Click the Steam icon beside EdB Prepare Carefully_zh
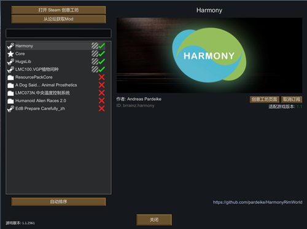Image resolution: width=307 pixels, height=229 pixels. click(x=10, y=109)
